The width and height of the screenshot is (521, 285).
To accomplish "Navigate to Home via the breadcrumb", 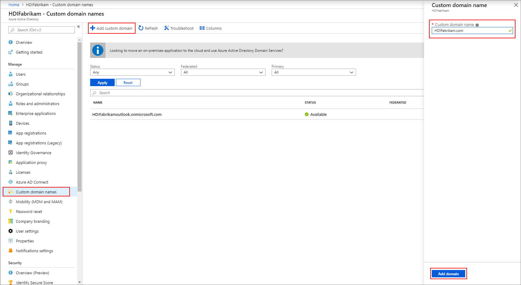I will coord(14,5).
